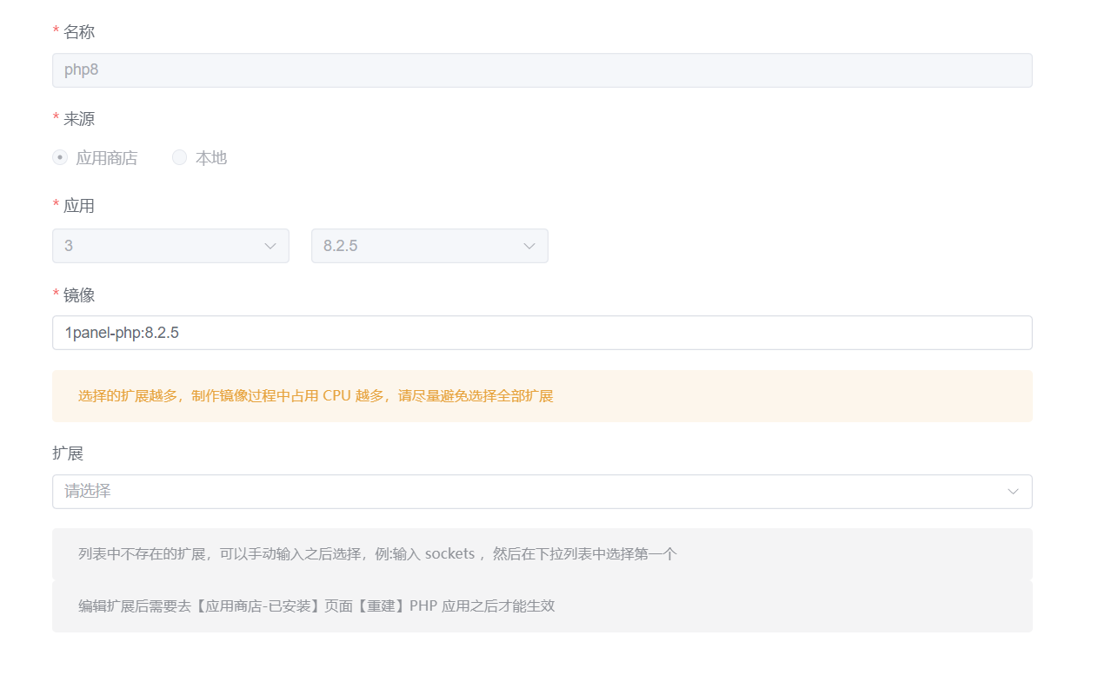
Task: Click the 名称 field containing php8
Action: click(542, 70)
